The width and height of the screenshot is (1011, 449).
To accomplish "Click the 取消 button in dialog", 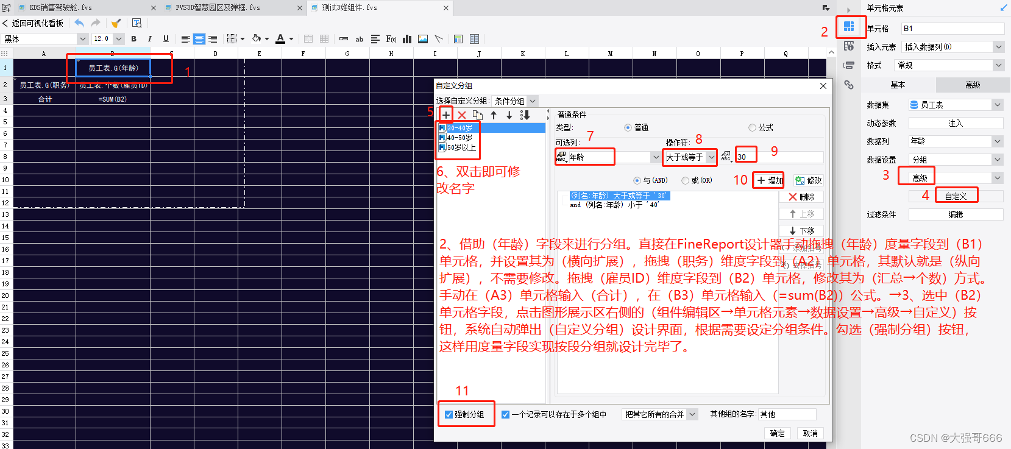I will [x=810, y=433].
